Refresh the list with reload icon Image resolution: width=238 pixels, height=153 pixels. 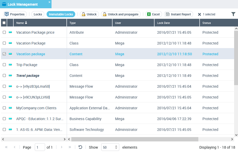80,147
